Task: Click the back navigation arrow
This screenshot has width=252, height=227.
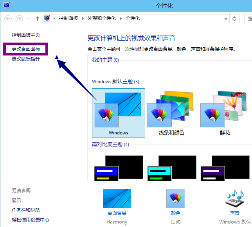Action: click(8, 18)
